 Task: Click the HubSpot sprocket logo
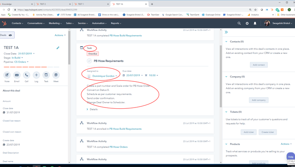coord(4,23)
